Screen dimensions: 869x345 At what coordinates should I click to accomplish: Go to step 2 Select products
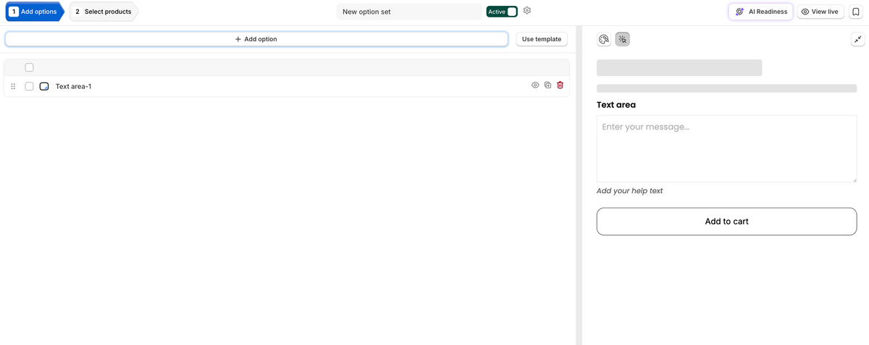pyautogui.click(x=104, y=12)
